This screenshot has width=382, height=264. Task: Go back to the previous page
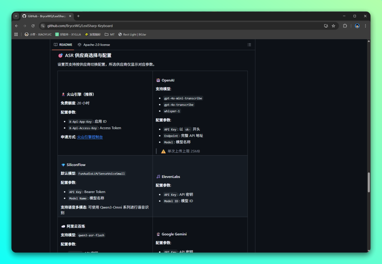tap(17, 26)
